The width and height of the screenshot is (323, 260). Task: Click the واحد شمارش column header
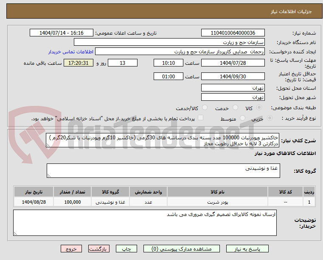click(x=148, y=192)
